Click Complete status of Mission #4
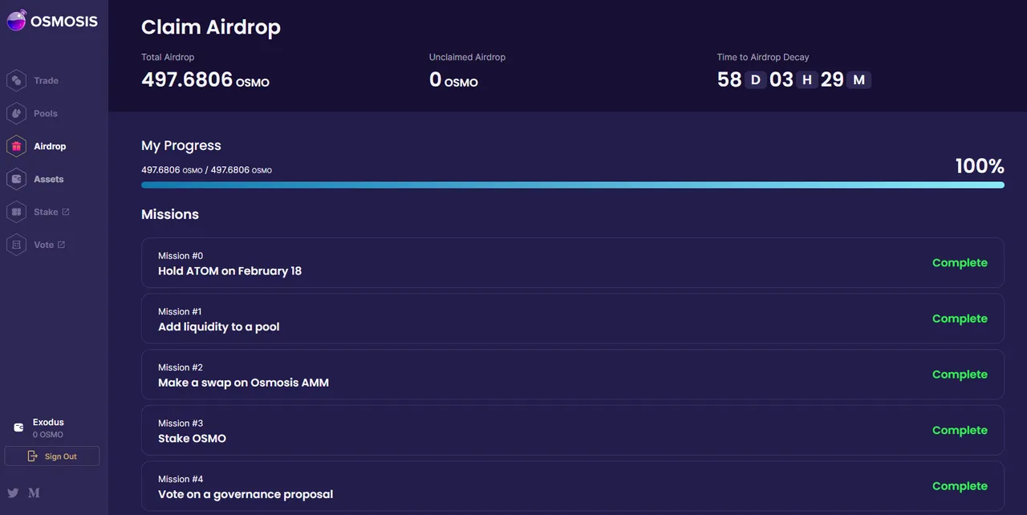 960,486
